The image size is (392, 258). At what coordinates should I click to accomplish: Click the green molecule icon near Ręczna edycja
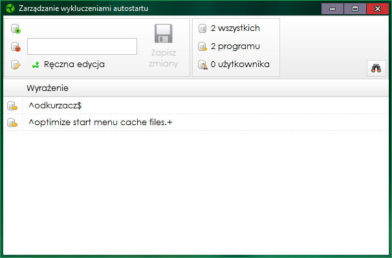pyautogui.click(x=36, y=64)
